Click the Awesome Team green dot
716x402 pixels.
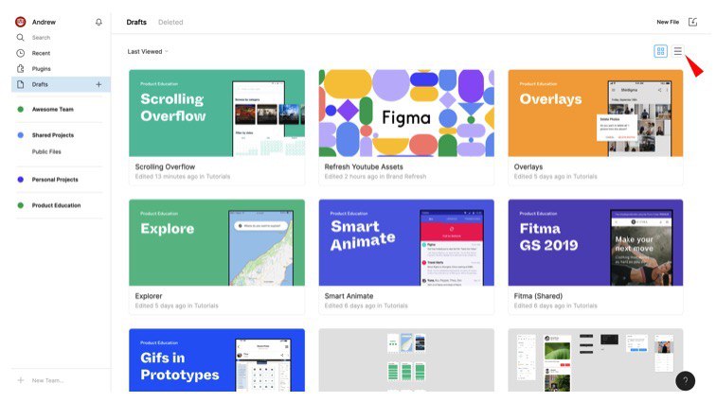tap(21, 110)
